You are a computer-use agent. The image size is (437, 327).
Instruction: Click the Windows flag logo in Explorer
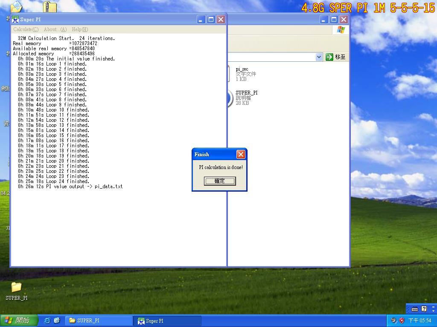[x=341, y=29]
